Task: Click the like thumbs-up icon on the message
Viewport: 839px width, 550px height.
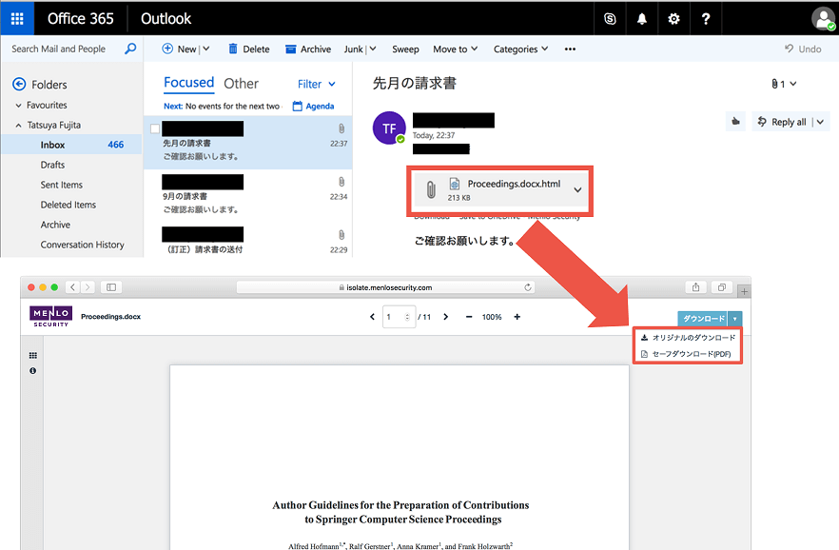Action: click(x=735, y=122)
